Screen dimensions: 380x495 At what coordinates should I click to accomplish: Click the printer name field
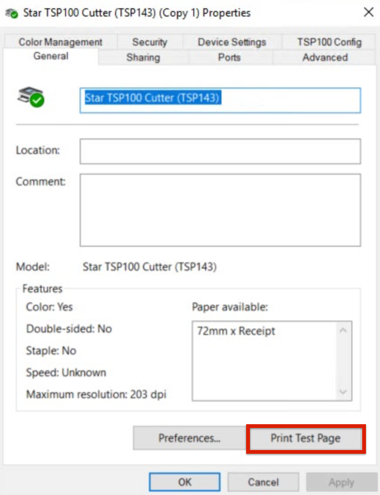pyautogui.click(x=220, y=100)
